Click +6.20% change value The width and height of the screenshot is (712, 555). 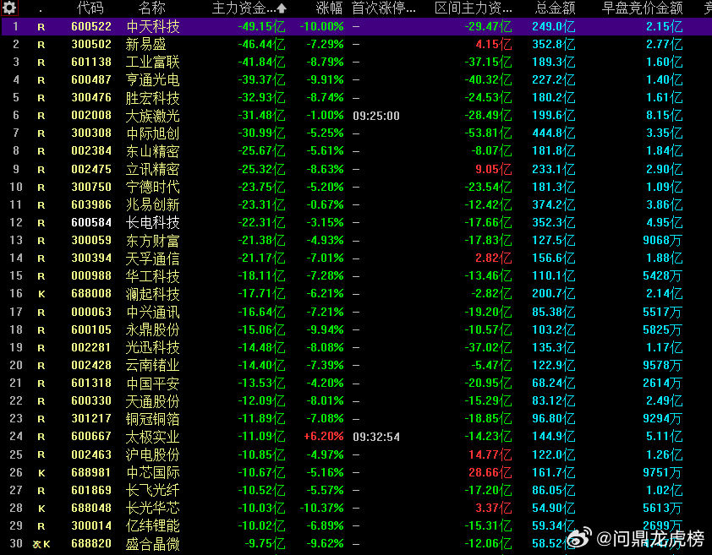pyautogui.click(x=324, y=437)
